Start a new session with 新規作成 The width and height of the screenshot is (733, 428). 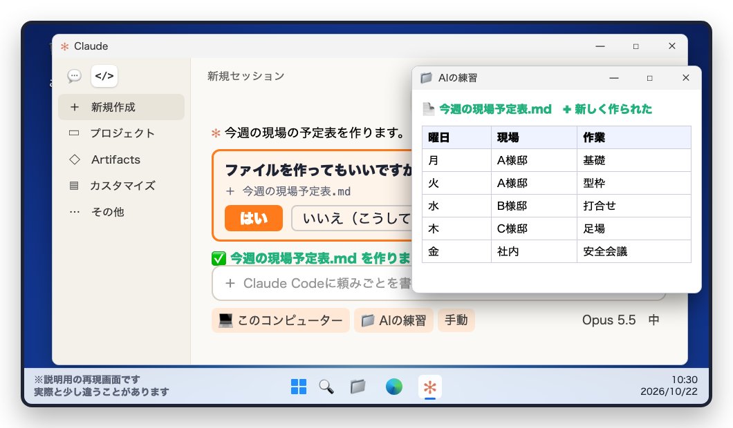pyautogui.click(x=121, y=107)
